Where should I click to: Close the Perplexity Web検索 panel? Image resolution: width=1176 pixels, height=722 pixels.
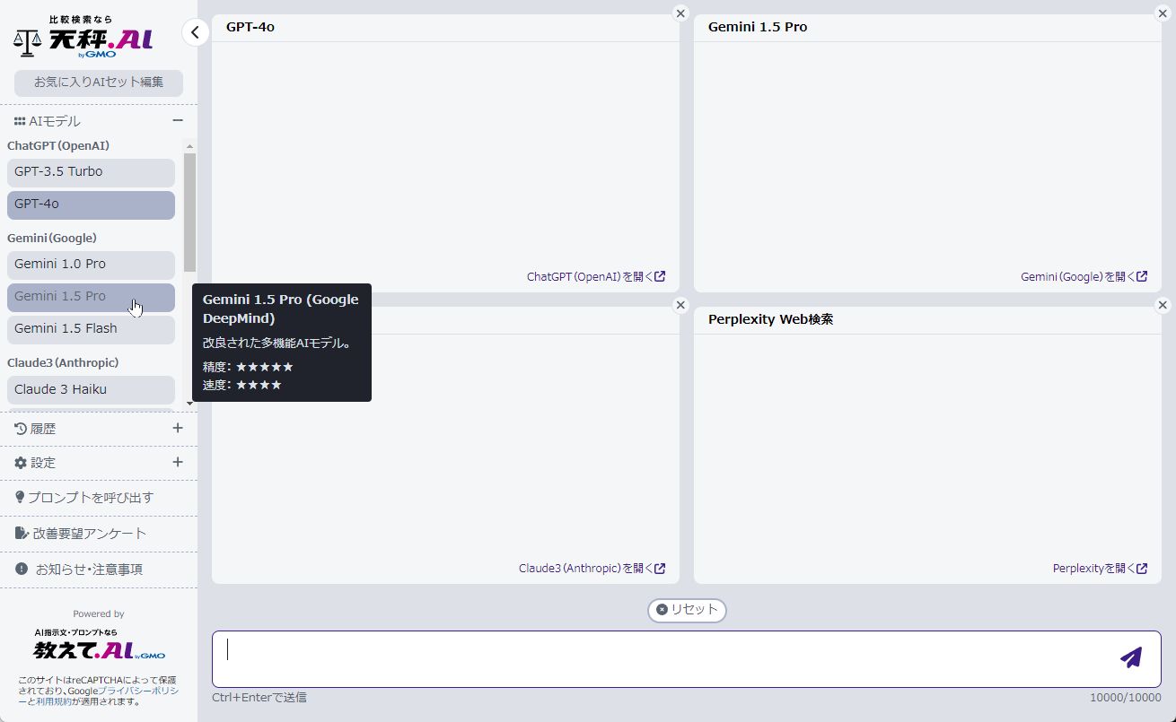click(1163, 306)
